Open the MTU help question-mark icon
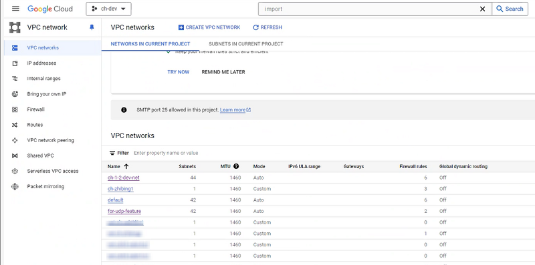535x265 pixels. pyautogui.click(x=236, y=167)
